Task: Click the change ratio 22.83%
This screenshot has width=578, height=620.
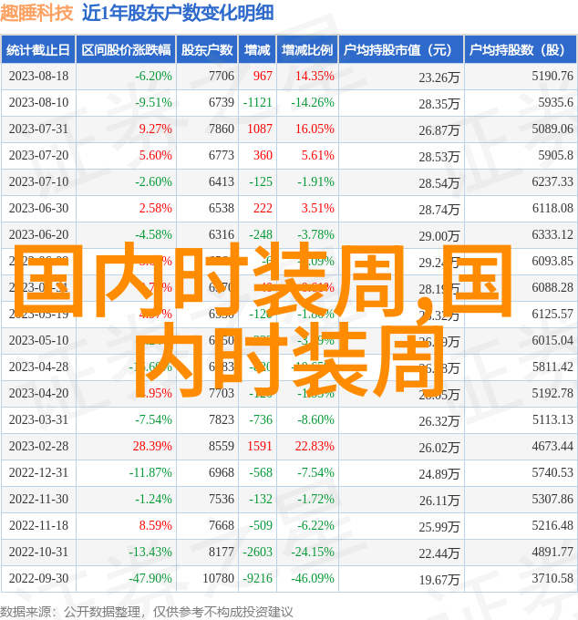Action: [315, 447]
